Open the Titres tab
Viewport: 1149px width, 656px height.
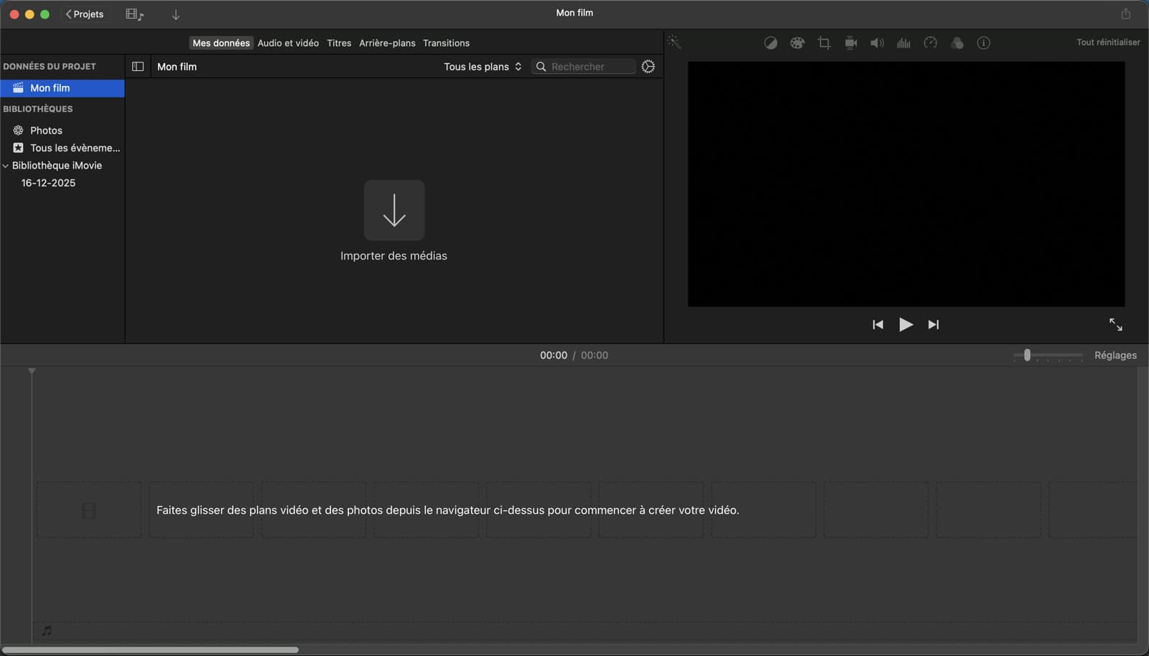[339, 43]
